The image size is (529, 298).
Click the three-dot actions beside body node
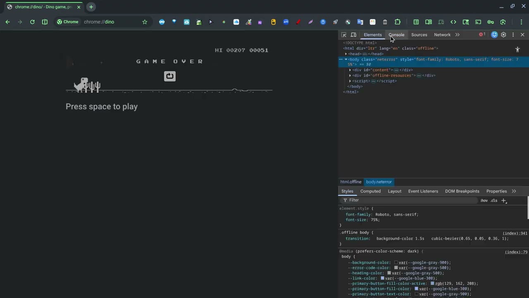click(341, 60)
